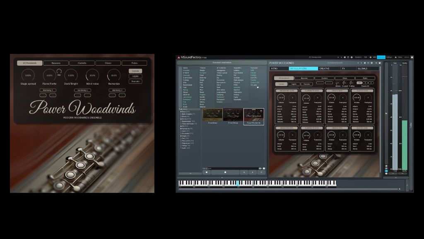Image resolution: width=424 pixels, height=239 pixels.
Task: Open Global presets dropdown in toolbar
Action: (315, 57)
